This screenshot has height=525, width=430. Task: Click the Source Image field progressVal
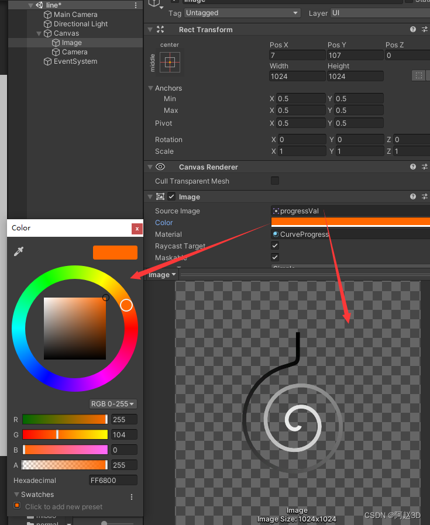(x=350, y=211)
